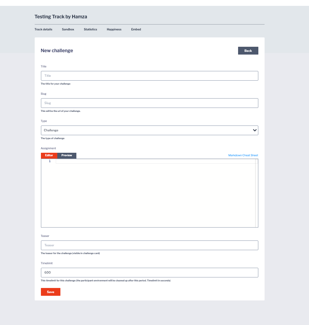Select the Editor tab
The width and height of the screenshot is (309, 325).
point(49,155)
